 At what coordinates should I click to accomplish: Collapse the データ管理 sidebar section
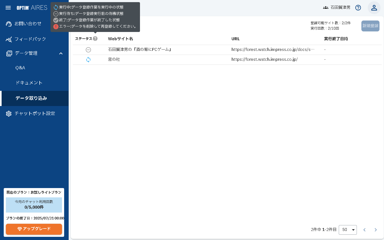(x=61, y=53)
